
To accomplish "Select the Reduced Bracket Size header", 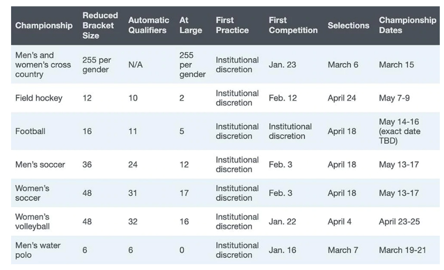I will 100,25.
